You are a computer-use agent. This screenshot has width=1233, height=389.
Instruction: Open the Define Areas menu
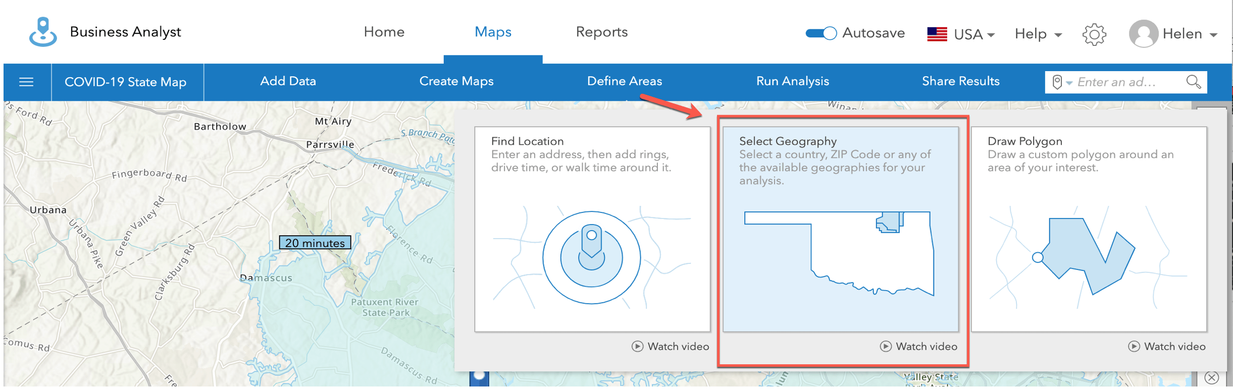(x=625, y=81)
